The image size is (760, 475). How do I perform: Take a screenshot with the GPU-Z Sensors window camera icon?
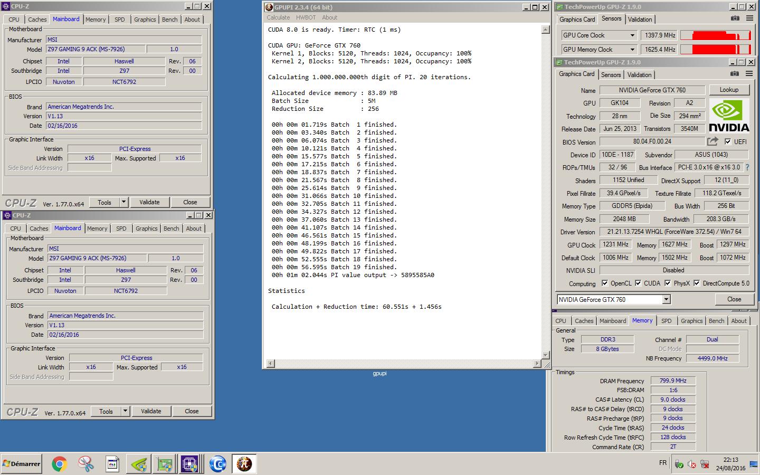(x=735, y=18)
